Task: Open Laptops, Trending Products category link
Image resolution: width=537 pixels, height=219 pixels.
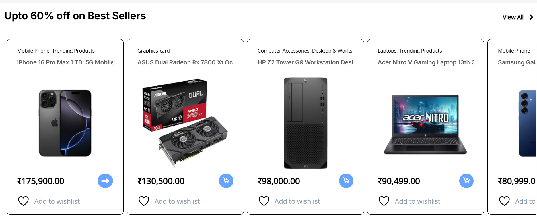Action: coord(410,51)
